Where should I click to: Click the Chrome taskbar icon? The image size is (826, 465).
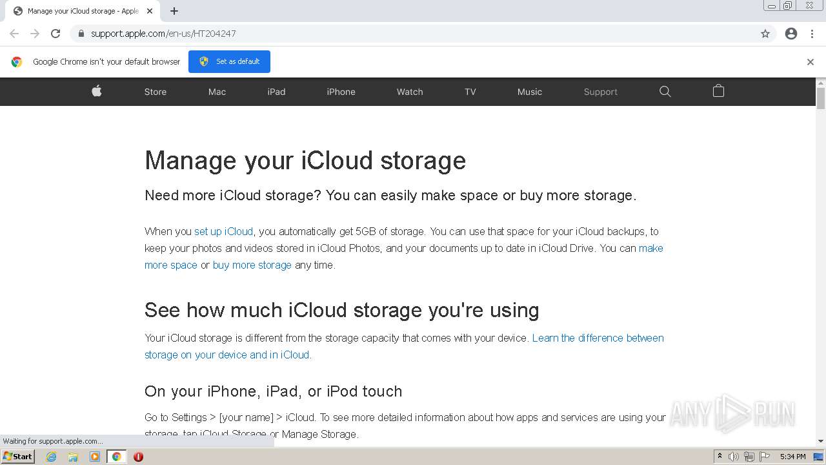coord(117,457)
